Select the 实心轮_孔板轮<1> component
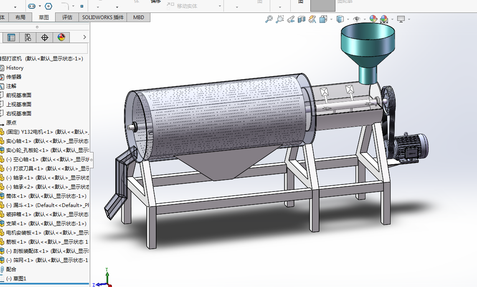This screenshot has width=477, height=287. coord(47,150)
